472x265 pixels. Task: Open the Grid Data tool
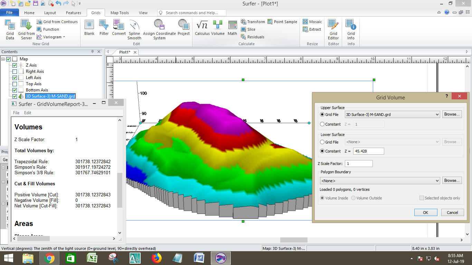pyautogui.click(x=10, y=30)
